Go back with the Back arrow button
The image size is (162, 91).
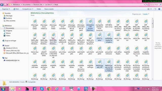pyautogui.click(x=2, y=5)
